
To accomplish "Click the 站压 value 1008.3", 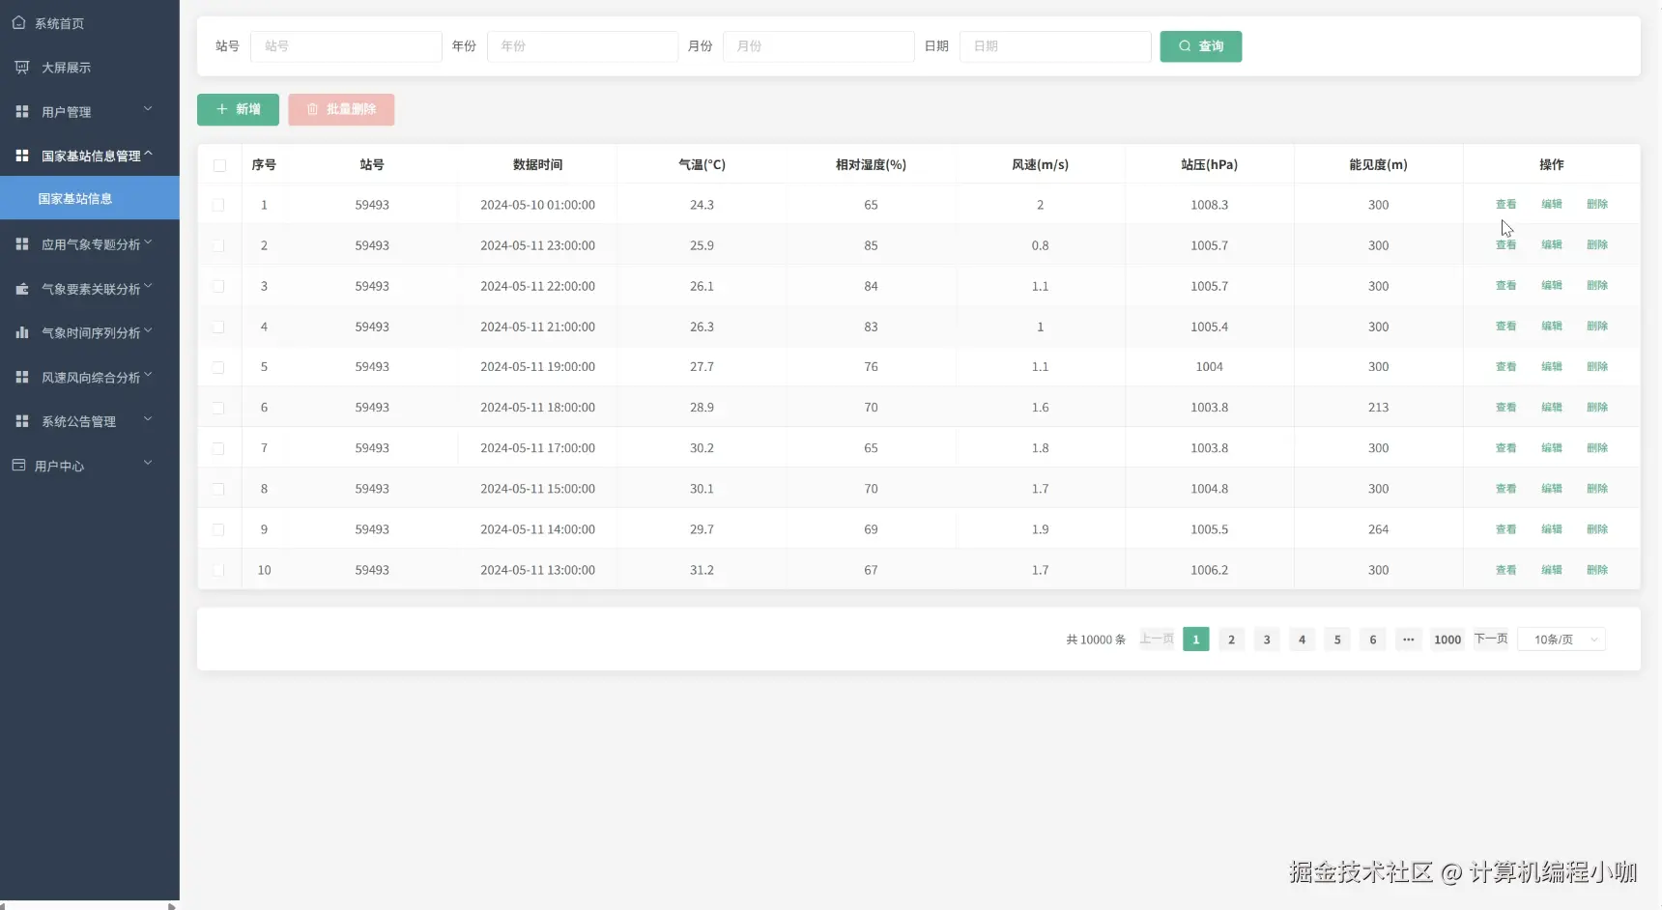I will pyautogui.click(x=1209, y=205).
